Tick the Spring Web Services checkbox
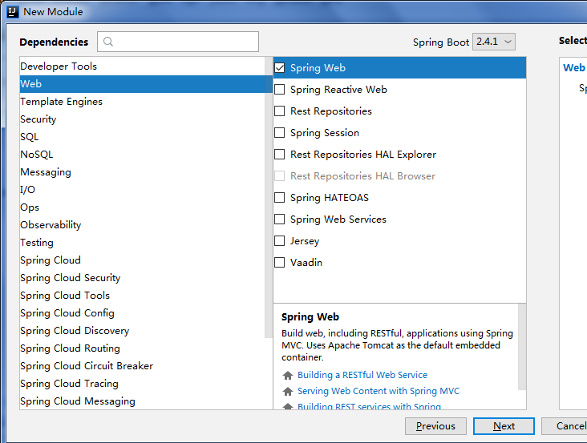The image size is (587, 443). (x=280, y=219)
